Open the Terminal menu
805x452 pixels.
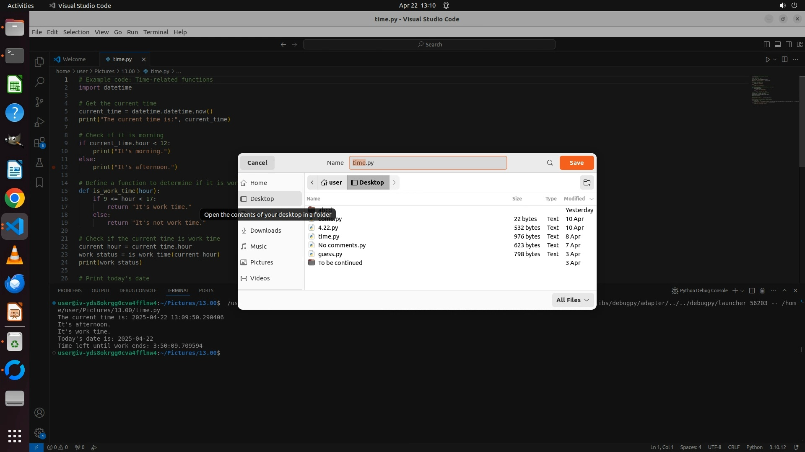click(x=156, y=32)
